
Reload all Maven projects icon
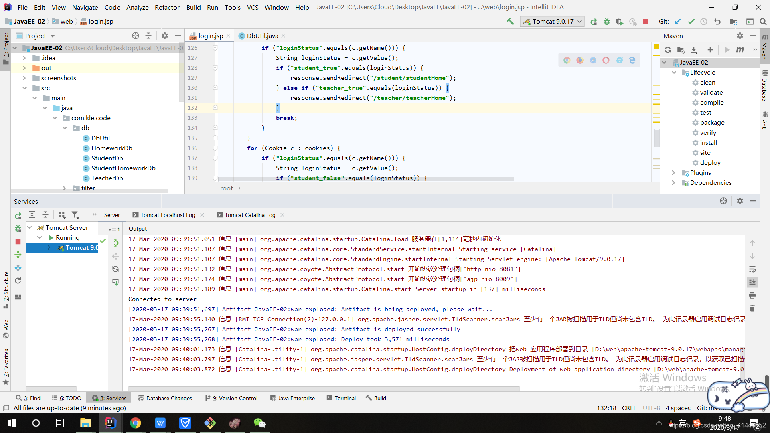tap(668, 50)
